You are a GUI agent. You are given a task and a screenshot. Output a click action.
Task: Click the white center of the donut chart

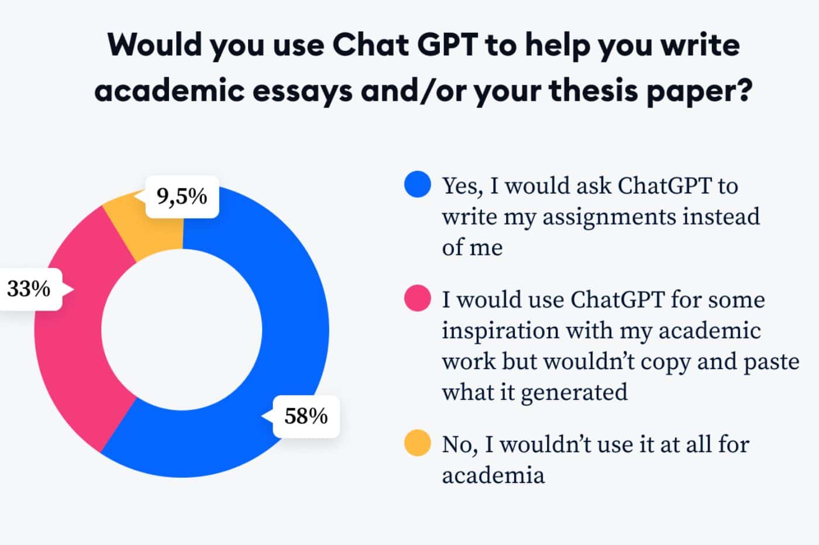pyautogui.click(x=182, y=330)
